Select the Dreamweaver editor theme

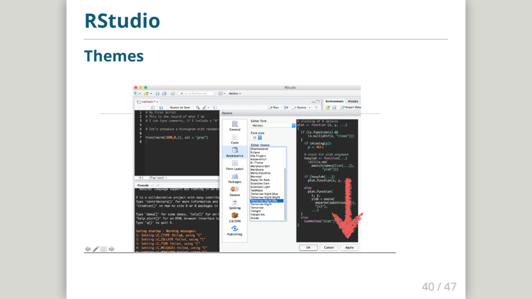point(259,149)
